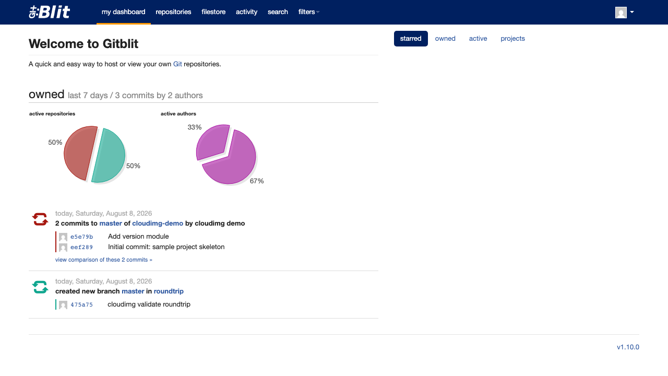Click the v1.10.0 version link

628,347
